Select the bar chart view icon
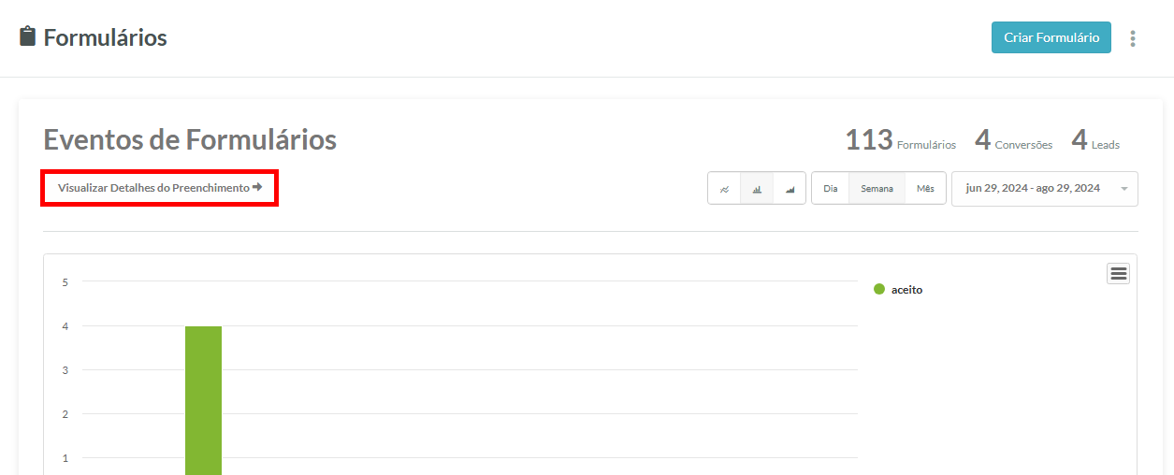 point(757,188)
